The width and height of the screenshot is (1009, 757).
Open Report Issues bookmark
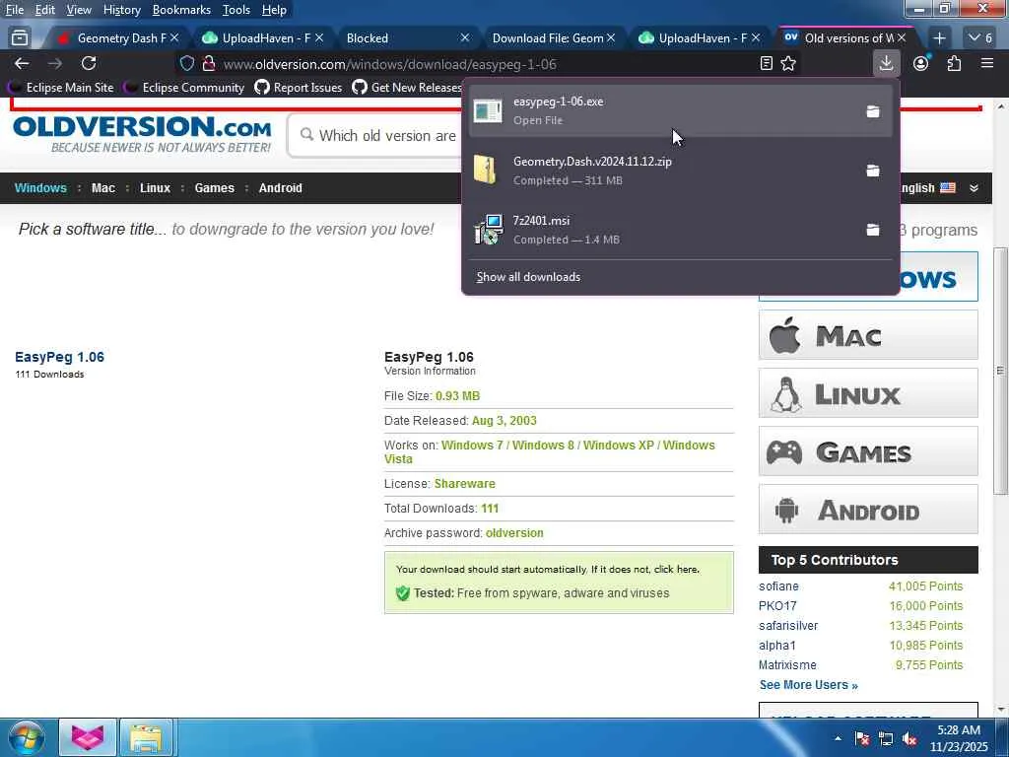pyautogui.click(x=299, y=88)
